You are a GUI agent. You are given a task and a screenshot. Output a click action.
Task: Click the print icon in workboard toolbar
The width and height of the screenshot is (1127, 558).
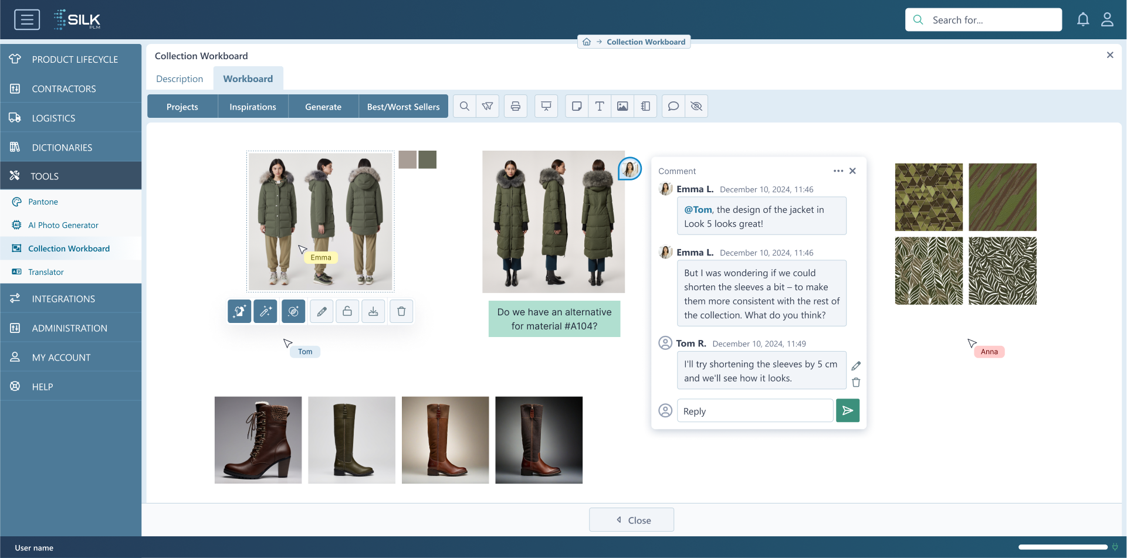[515, 106]
